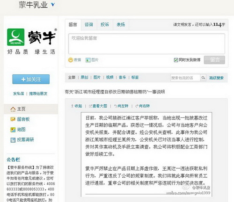Click the search magnifier icon

point(203,78)
